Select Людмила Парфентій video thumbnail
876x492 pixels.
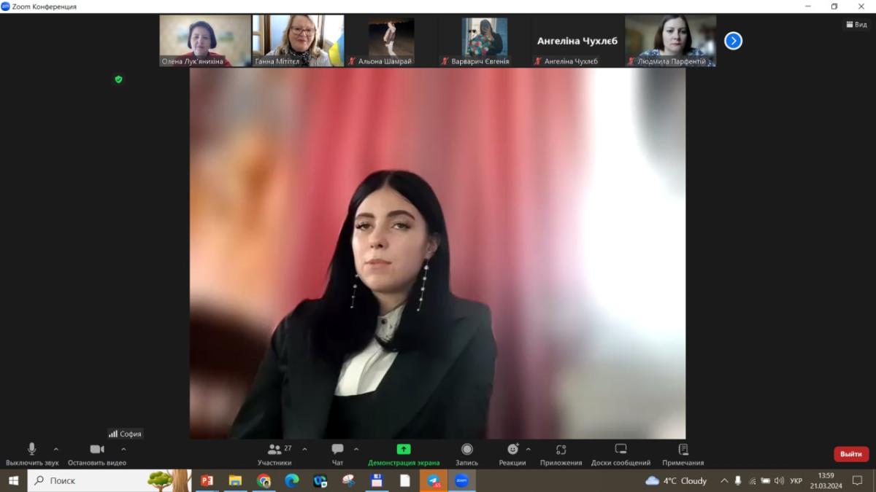670,41
